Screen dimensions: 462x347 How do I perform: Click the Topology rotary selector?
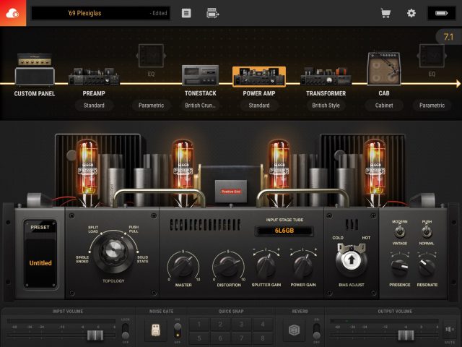pyautogui.click(x=113, y=252)
